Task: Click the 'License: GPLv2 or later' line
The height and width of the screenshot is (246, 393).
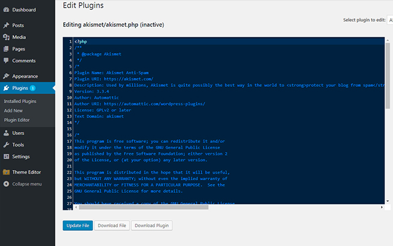Action: coord(103,110)
